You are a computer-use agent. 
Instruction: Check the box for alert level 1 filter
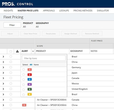(x=23, y=70)
